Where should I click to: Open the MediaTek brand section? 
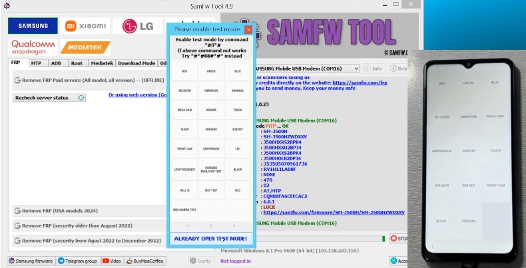pos(85,47)
